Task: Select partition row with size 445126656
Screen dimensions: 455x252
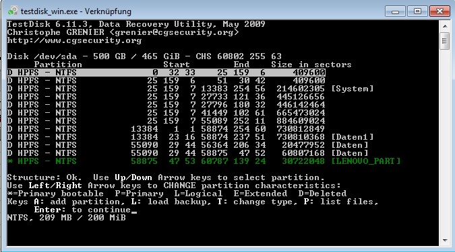Action: (166, 97)
